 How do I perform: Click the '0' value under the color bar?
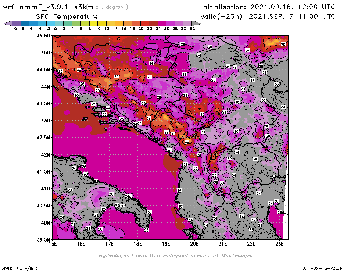pyautogui.click(x=56, y=29)
